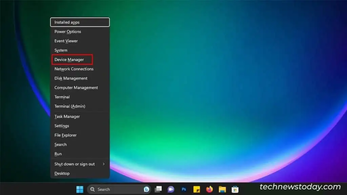Launch Event Viewer
The width and height of the screenshot is (347, 195).
tap(66, 41)
